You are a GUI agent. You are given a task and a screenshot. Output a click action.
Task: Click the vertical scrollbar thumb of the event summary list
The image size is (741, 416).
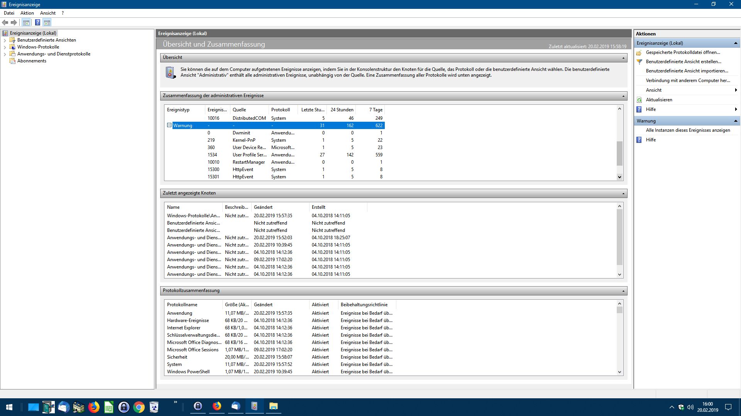pyautogui.click(x=619, y=153)
